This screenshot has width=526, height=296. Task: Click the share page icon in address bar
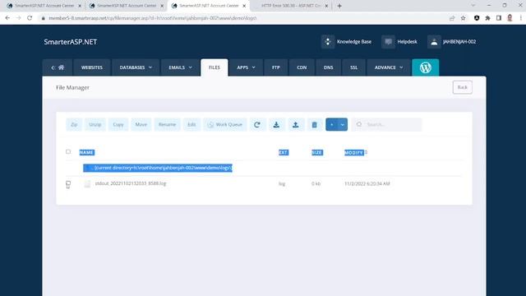click(x=452, y=18)
